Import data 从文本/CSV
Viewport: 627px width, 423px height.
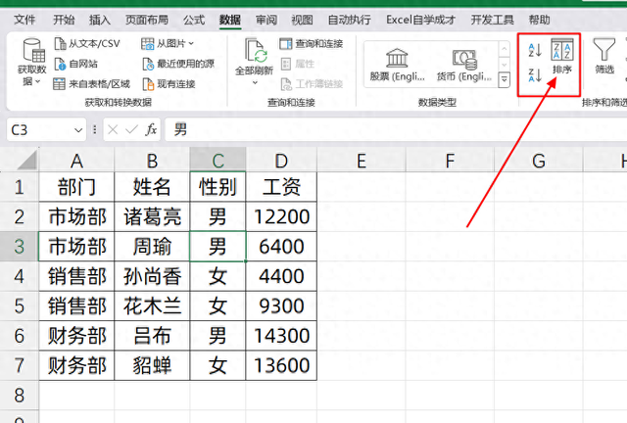point(87,44)
